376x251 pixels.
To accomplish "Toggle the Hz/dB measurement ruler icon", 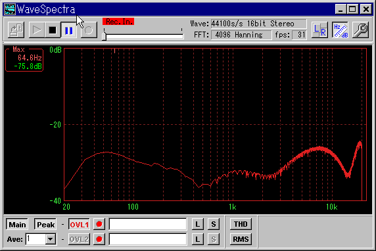I will [341, 30].
